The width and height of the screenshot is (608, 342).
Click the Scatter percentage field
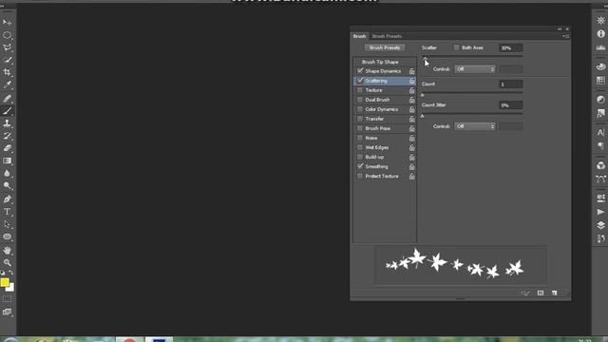point(511,48)
